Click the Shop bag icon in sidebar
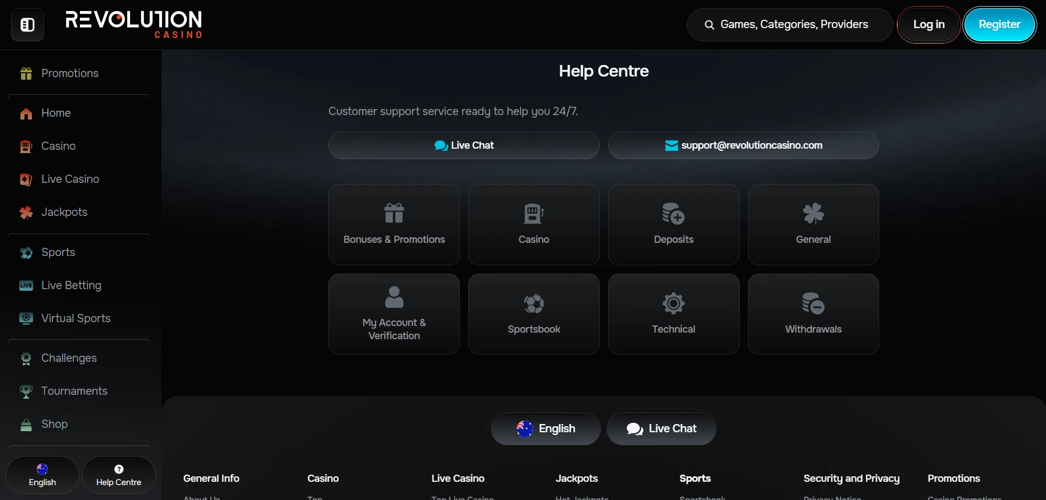The height and width of the screenshot is (500, 1046). click(x=26, y=425)
